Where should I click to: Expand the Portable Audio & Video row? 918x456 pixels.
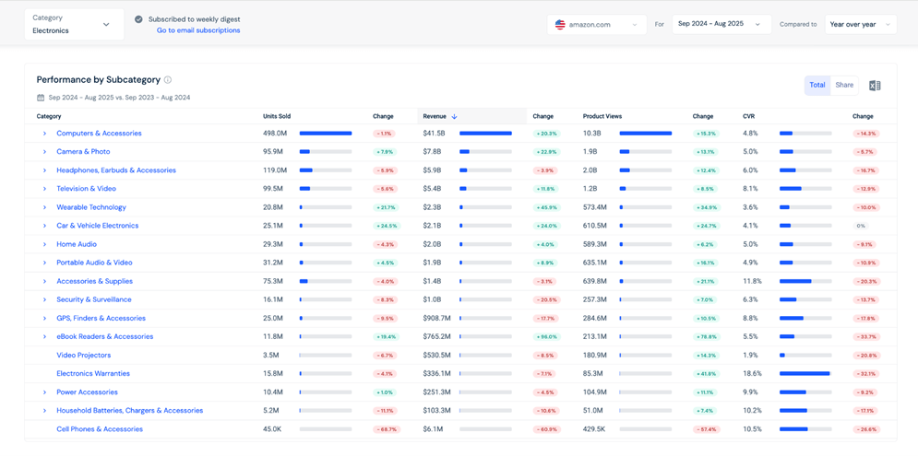[x=44, y=263]
